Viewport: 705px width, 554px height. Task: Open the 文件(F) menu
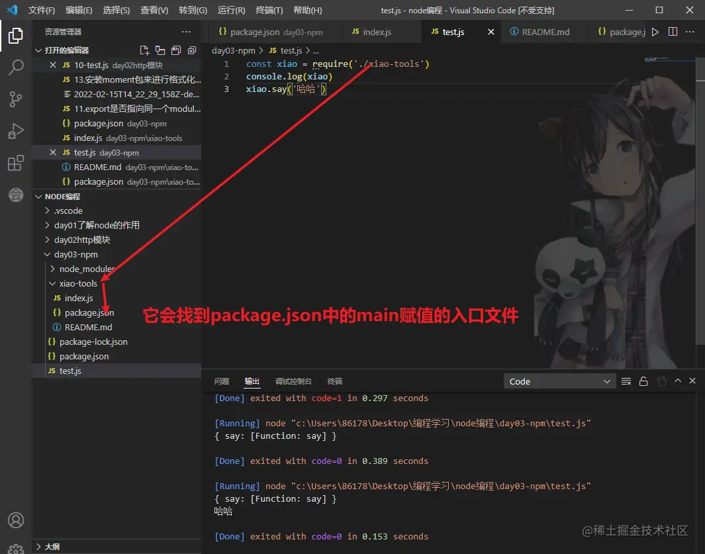point(41,10)
